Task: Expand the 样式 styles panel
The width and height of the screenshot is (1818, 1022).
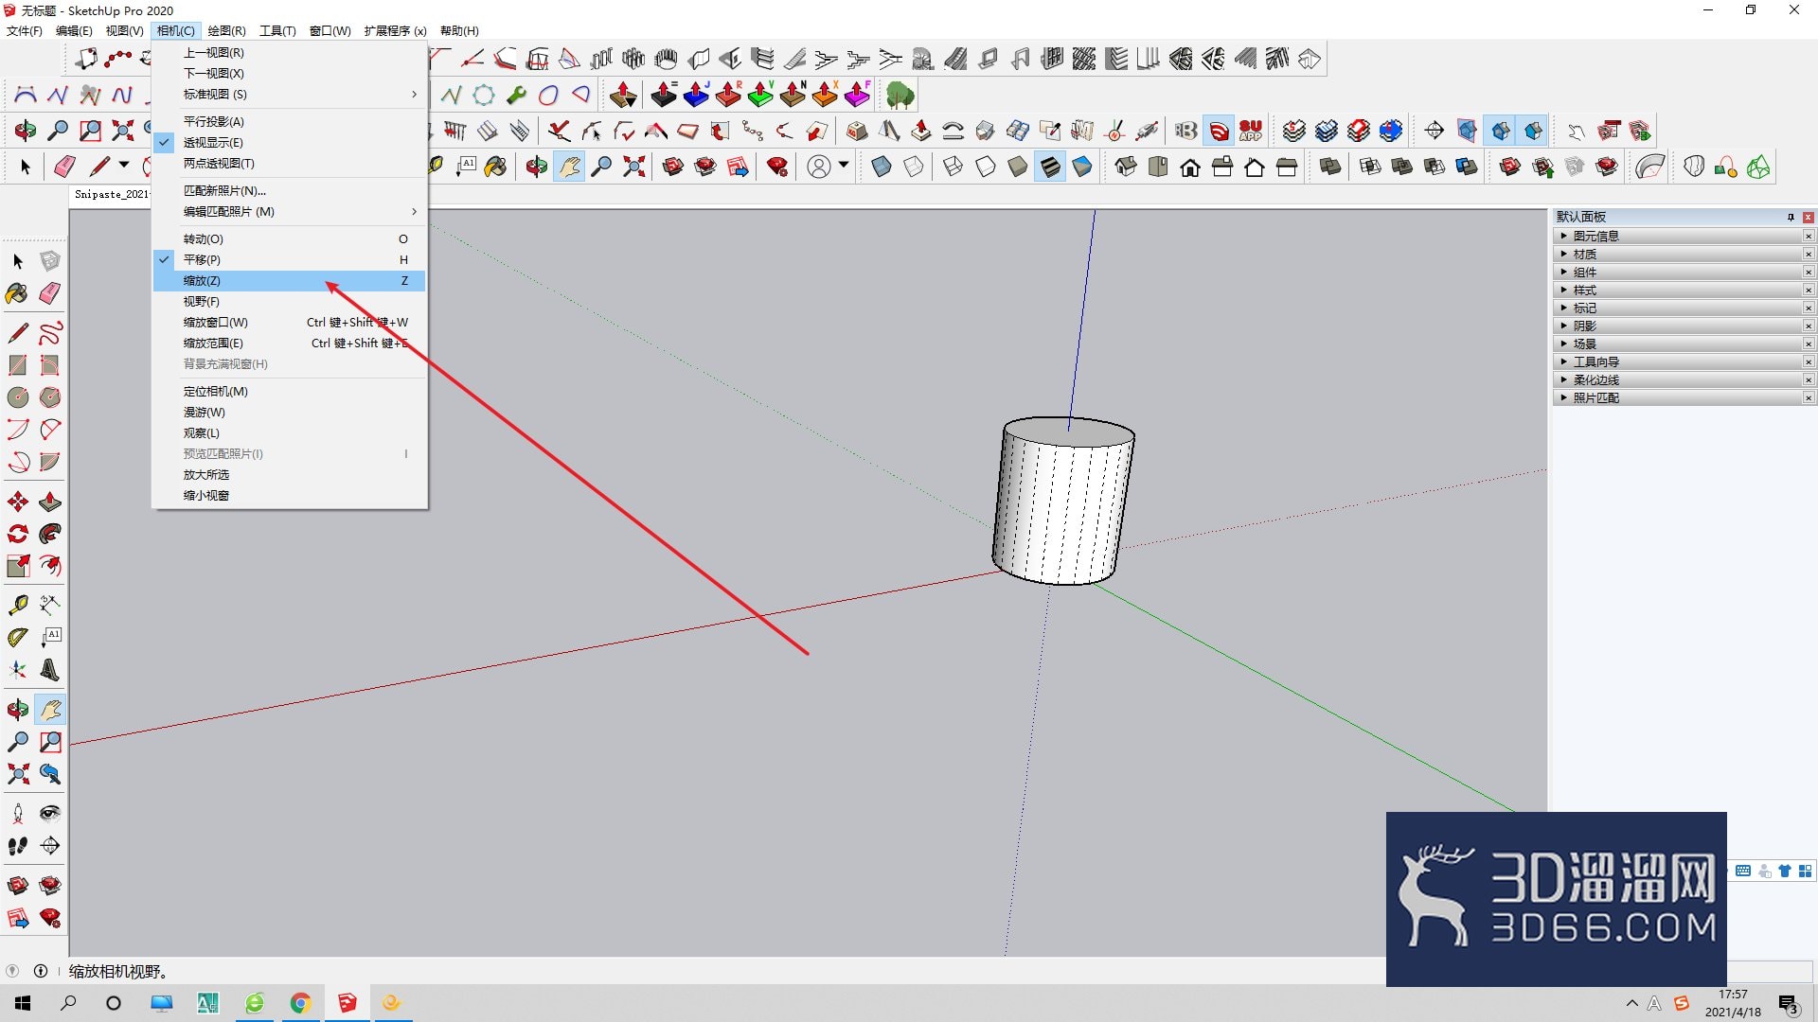Action: (1684, 290)
